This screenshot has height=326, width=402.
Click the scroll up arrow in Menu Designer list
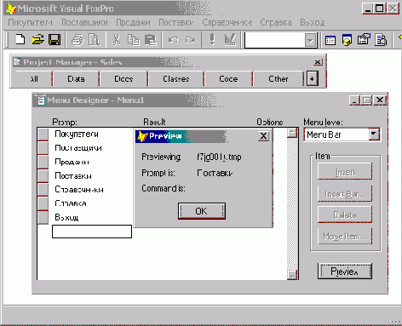pos(292,133)
